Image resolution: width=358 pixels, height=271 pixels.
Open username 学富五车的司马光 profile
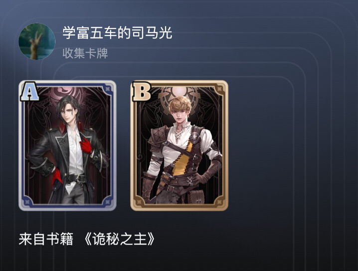[117, 32]
